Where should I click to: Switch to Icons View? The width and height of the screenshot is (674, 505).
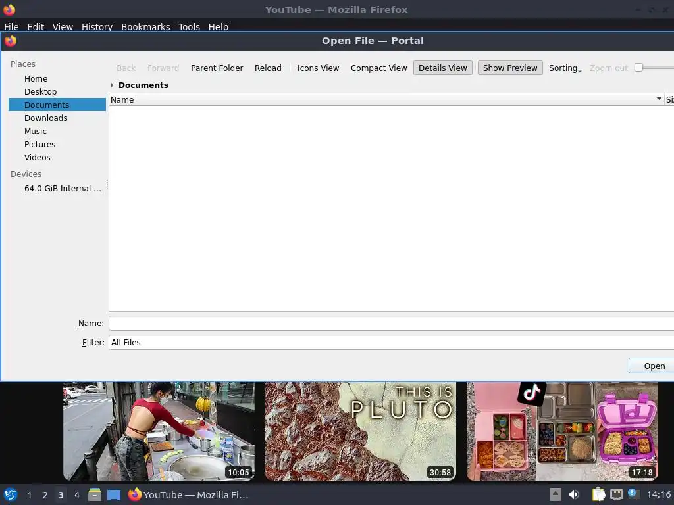[x=318, y=68]
